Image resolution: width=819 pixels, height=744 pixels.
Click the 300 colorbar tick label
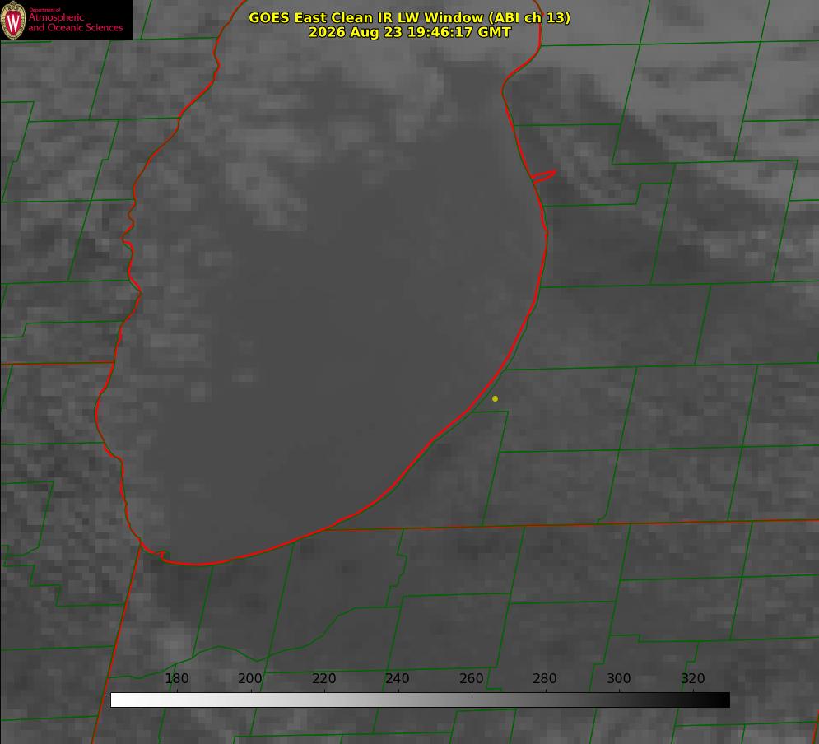point(619,678)
